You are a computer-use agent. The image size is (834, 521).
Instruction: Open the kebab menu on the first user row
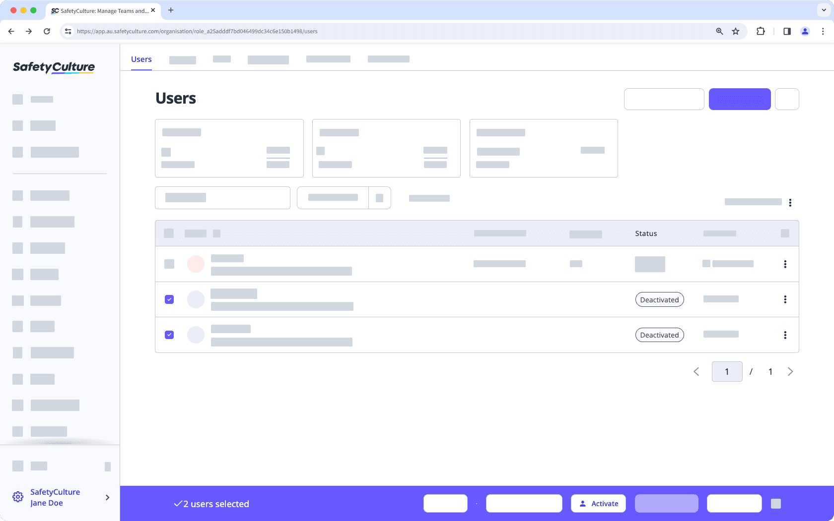click(x=785, y=264)
